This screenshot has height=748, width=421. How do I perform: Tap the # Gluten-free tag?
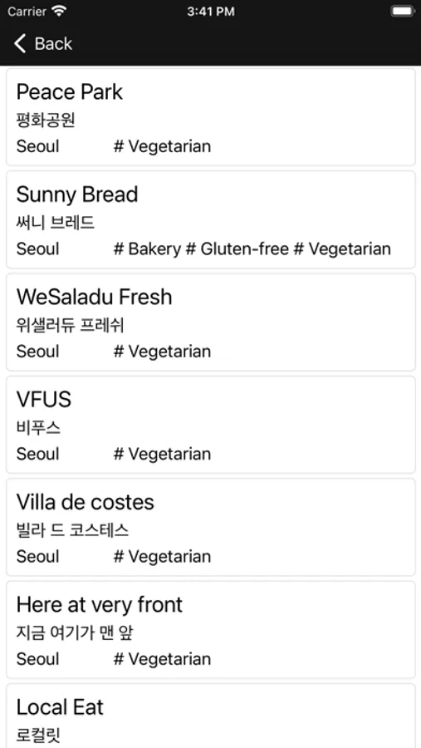click(237, 249)
